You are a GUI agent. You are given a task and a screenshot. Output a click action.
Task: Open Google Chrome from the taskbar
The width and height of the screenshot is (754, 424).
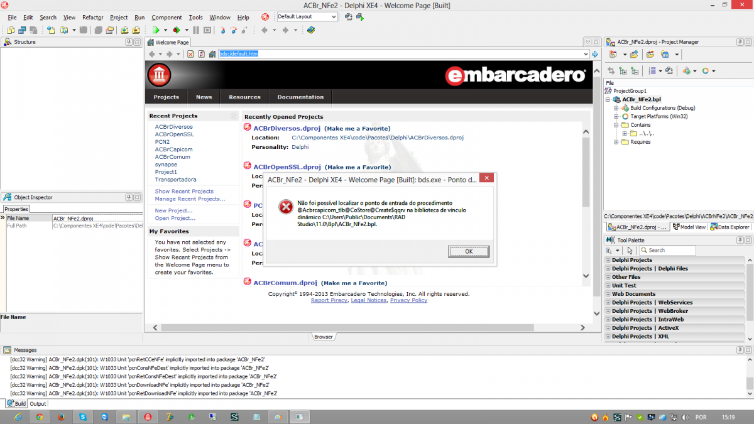click(x=39, y=417)
